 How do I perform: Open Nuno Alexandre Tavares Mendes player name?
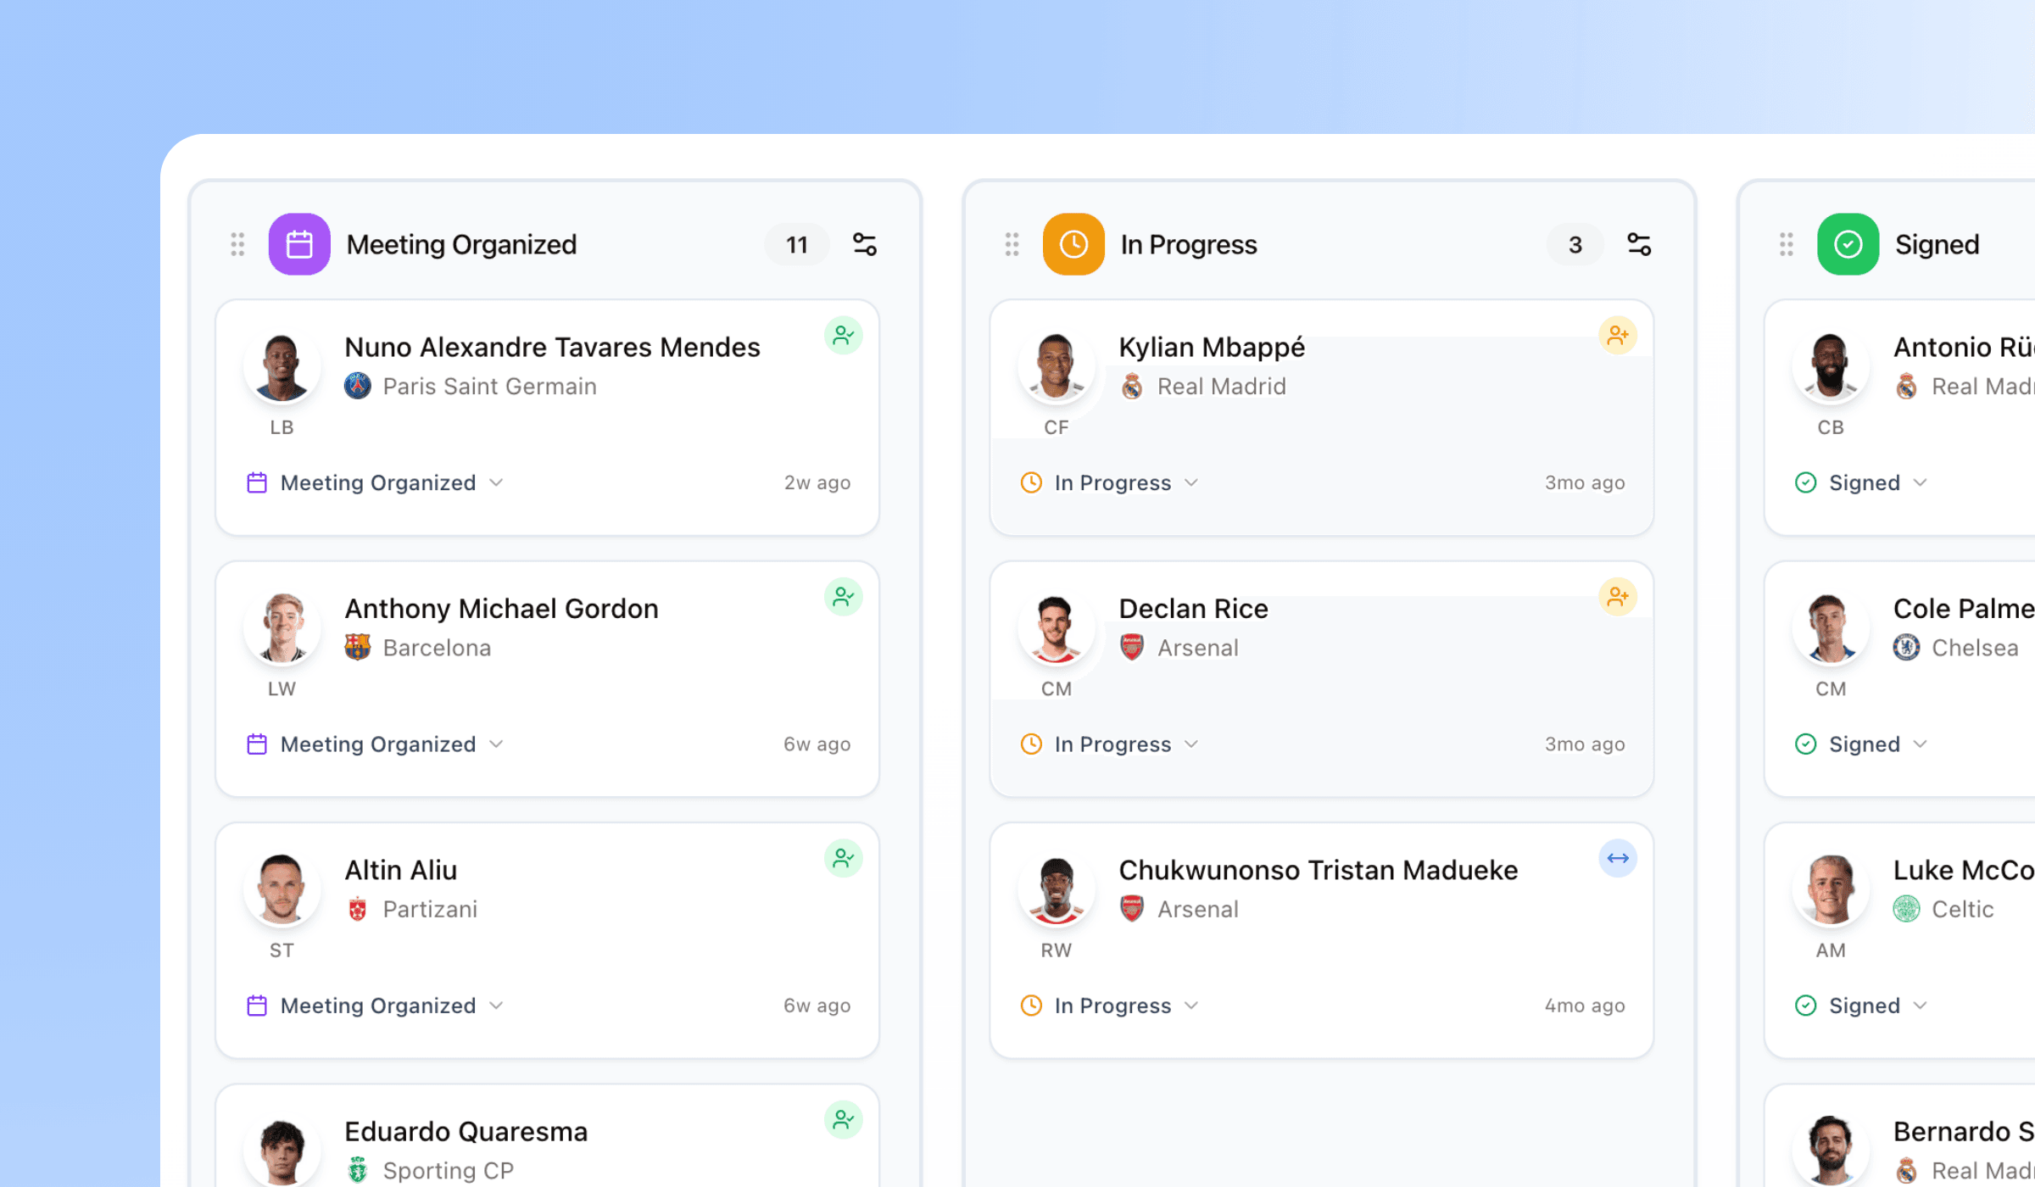(552, 347)
